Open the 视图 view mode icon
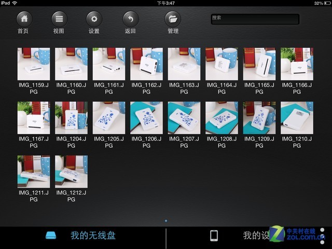 pyautogui.click(x=59, y=19)
